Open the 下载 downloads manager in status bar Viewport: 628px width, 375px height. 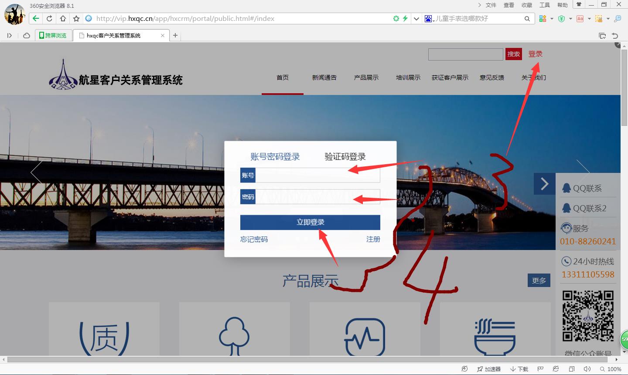[519, 369]
